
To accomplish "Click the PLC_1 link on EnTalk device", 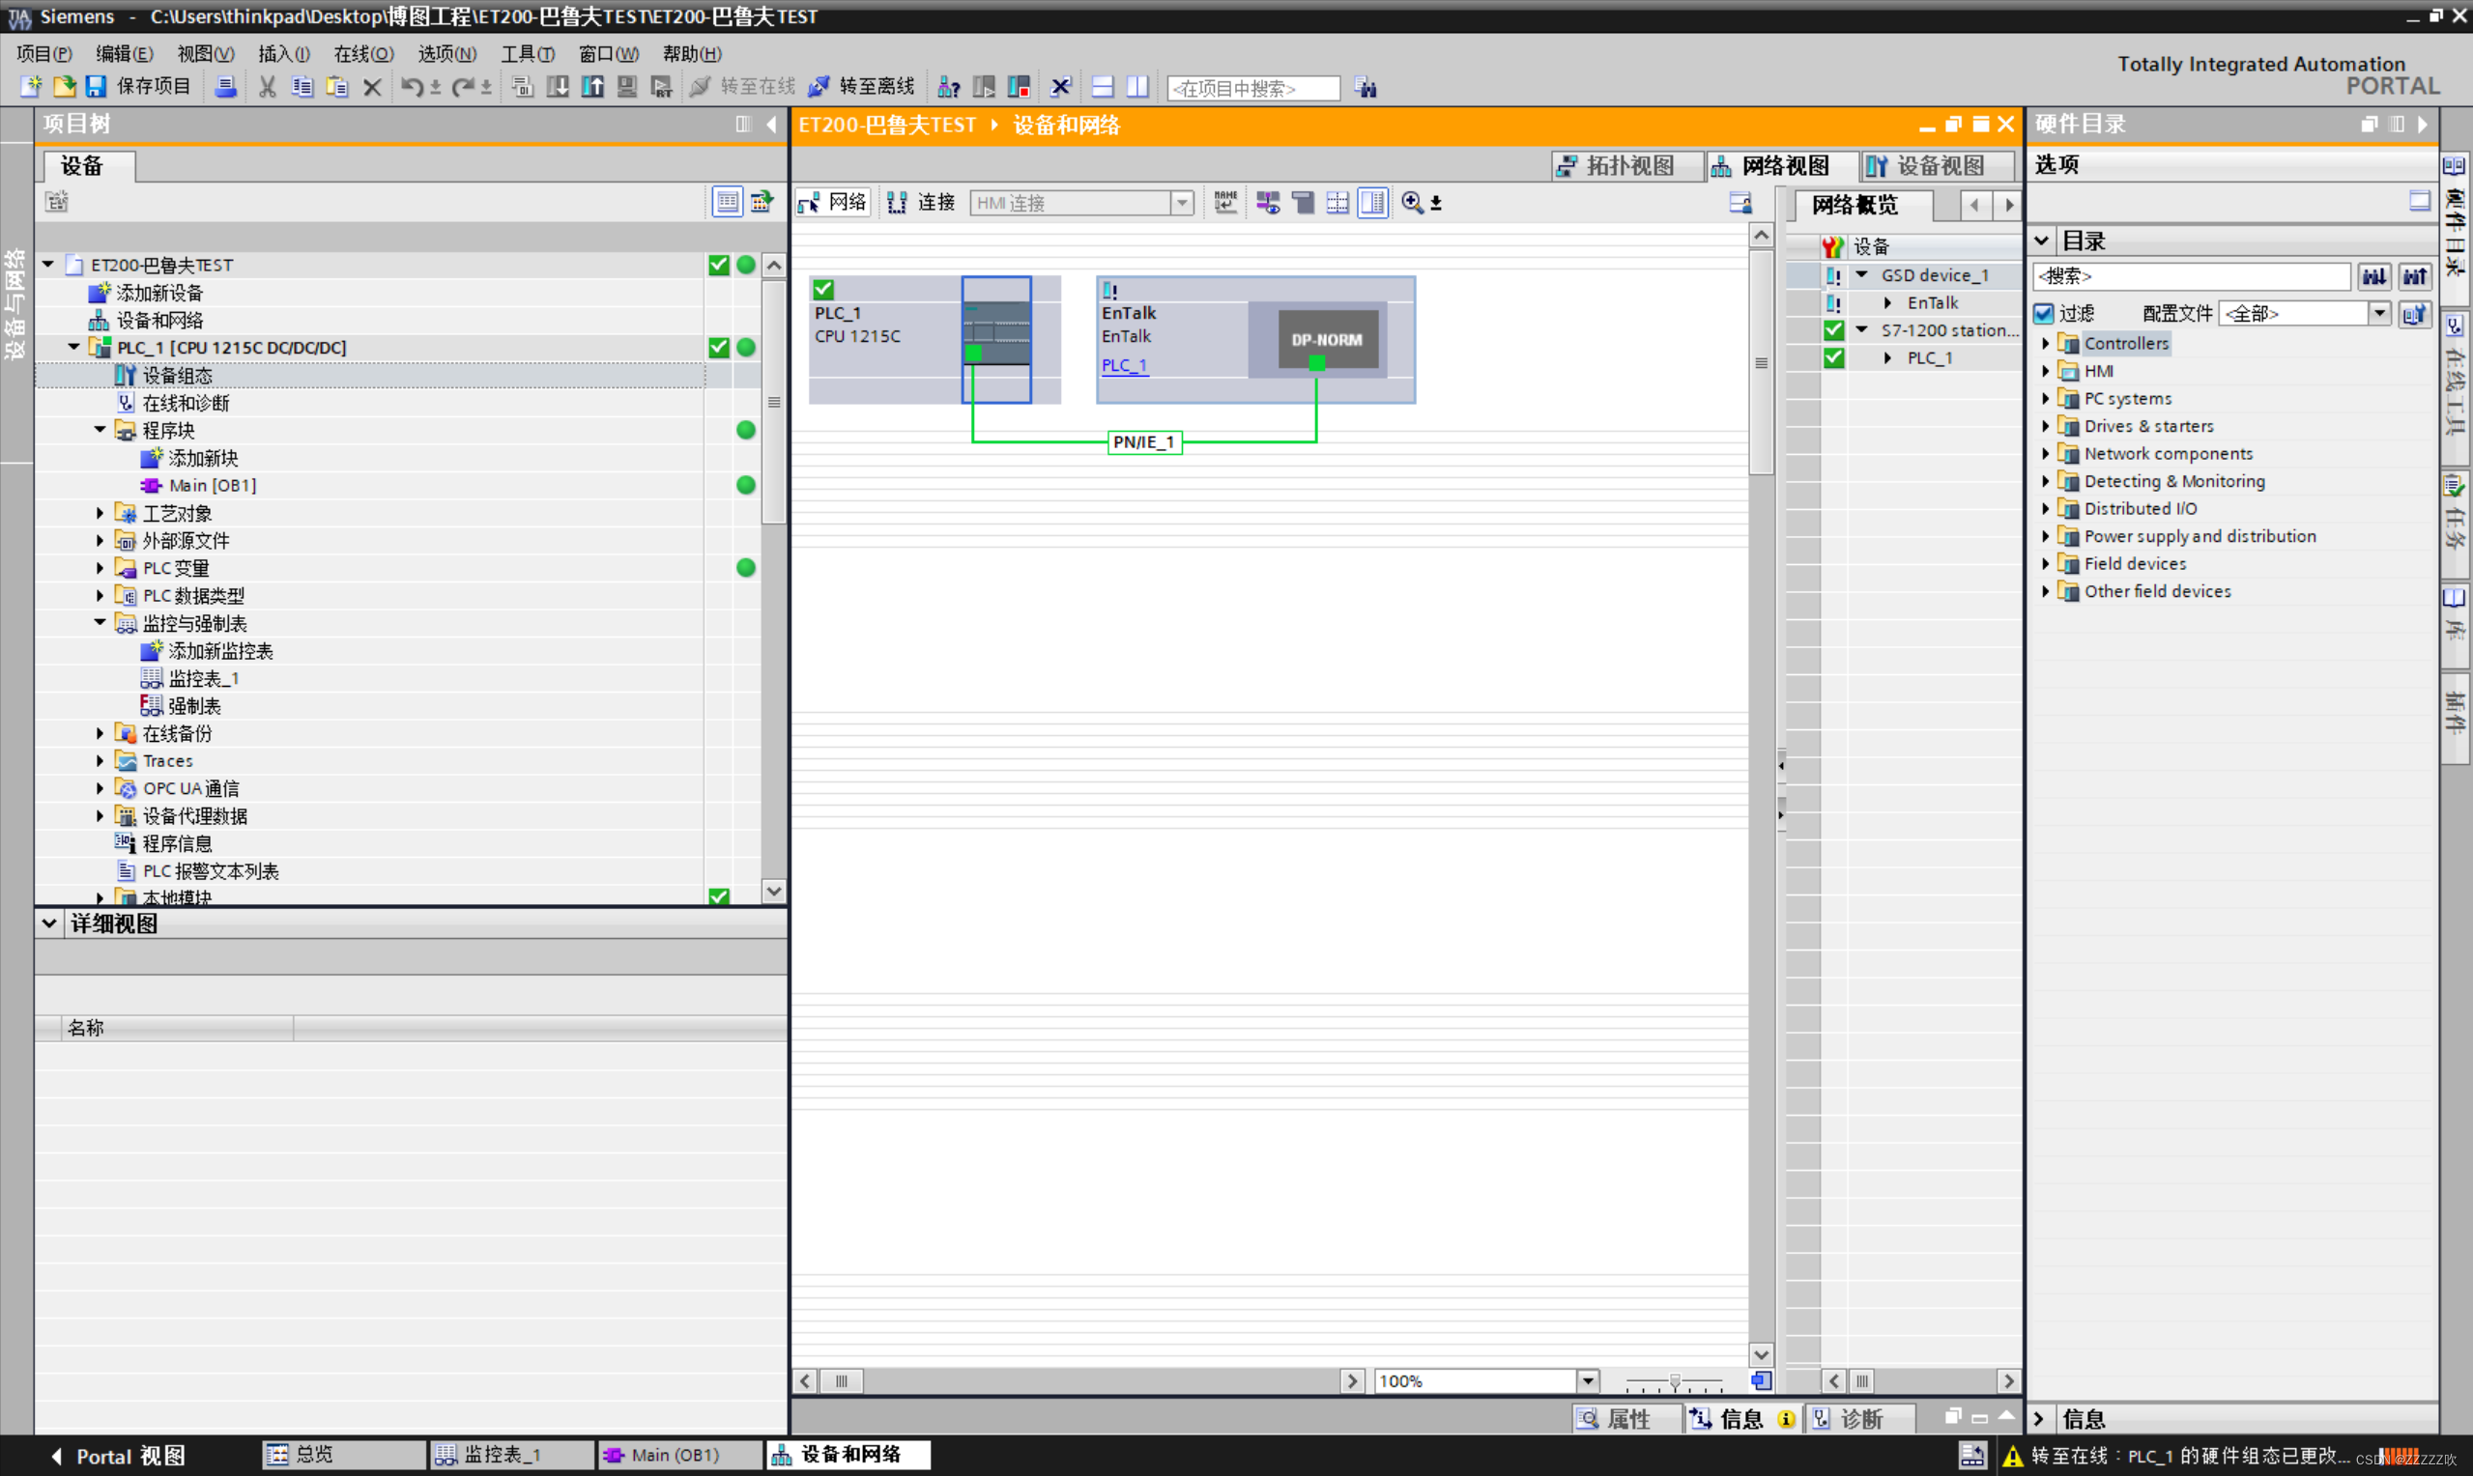I will (x=1124, y=365).
